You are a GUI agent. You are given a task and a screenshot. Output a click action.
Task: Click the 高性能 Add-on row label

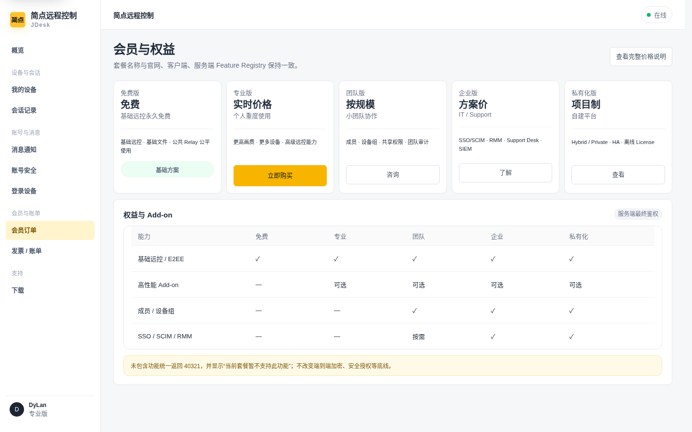[x=158, y=285]
